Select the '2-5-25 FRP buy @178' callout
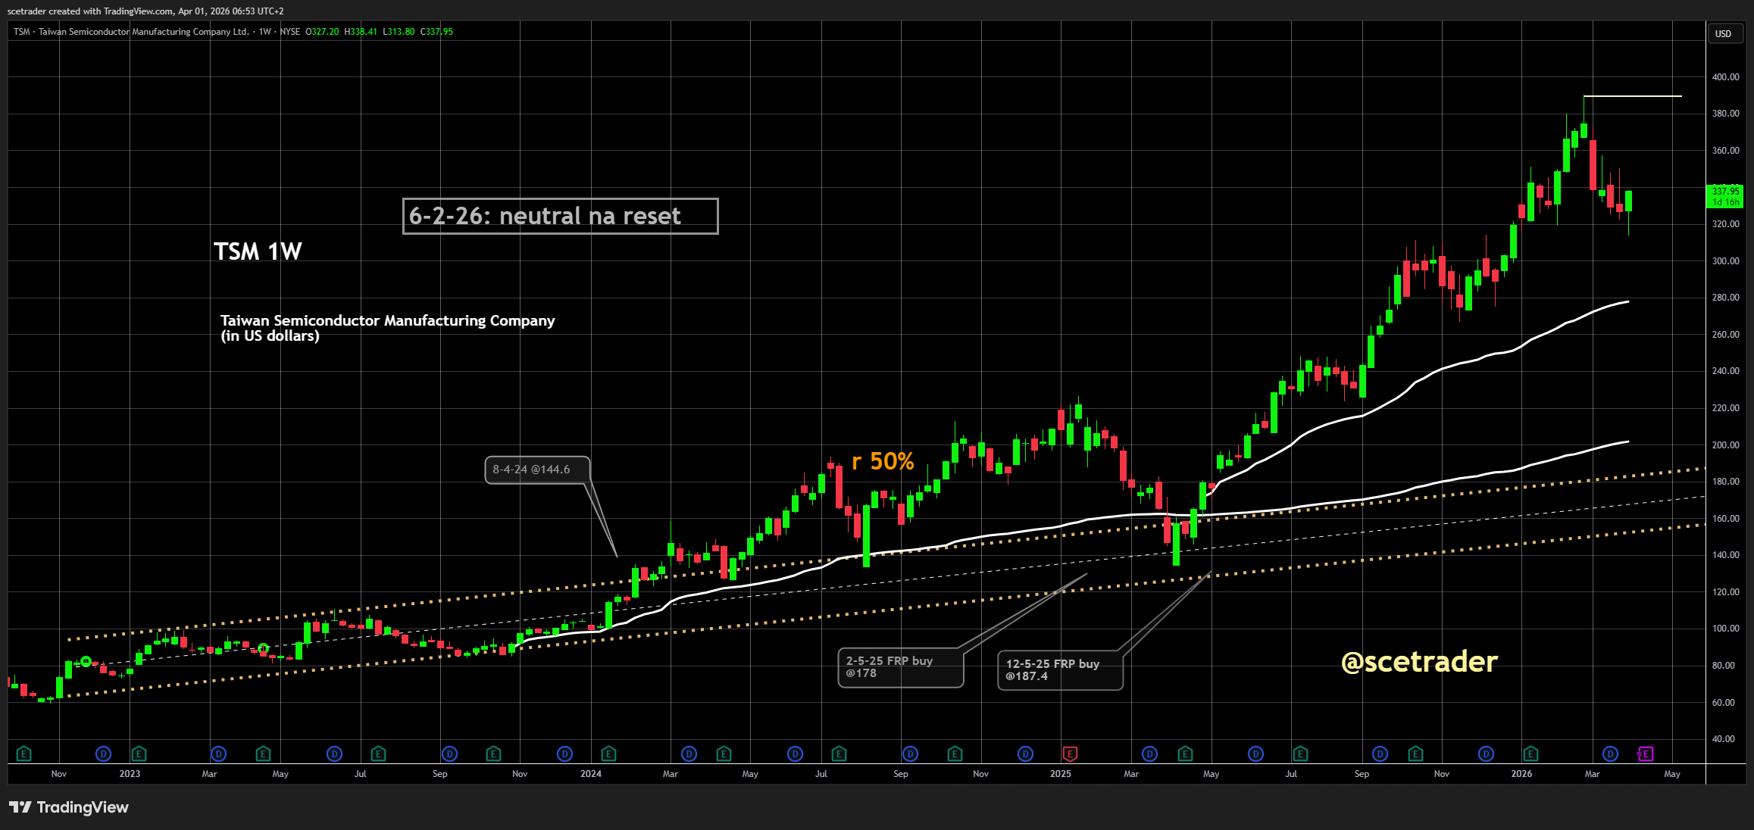The height and width of the screenshot is (830, 1754). pos(899,667)
